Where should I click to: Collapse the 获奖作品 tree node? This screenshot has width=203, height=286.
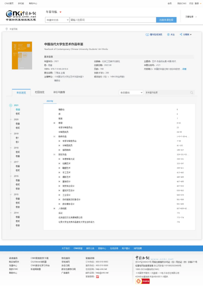[x=54, y=155]
